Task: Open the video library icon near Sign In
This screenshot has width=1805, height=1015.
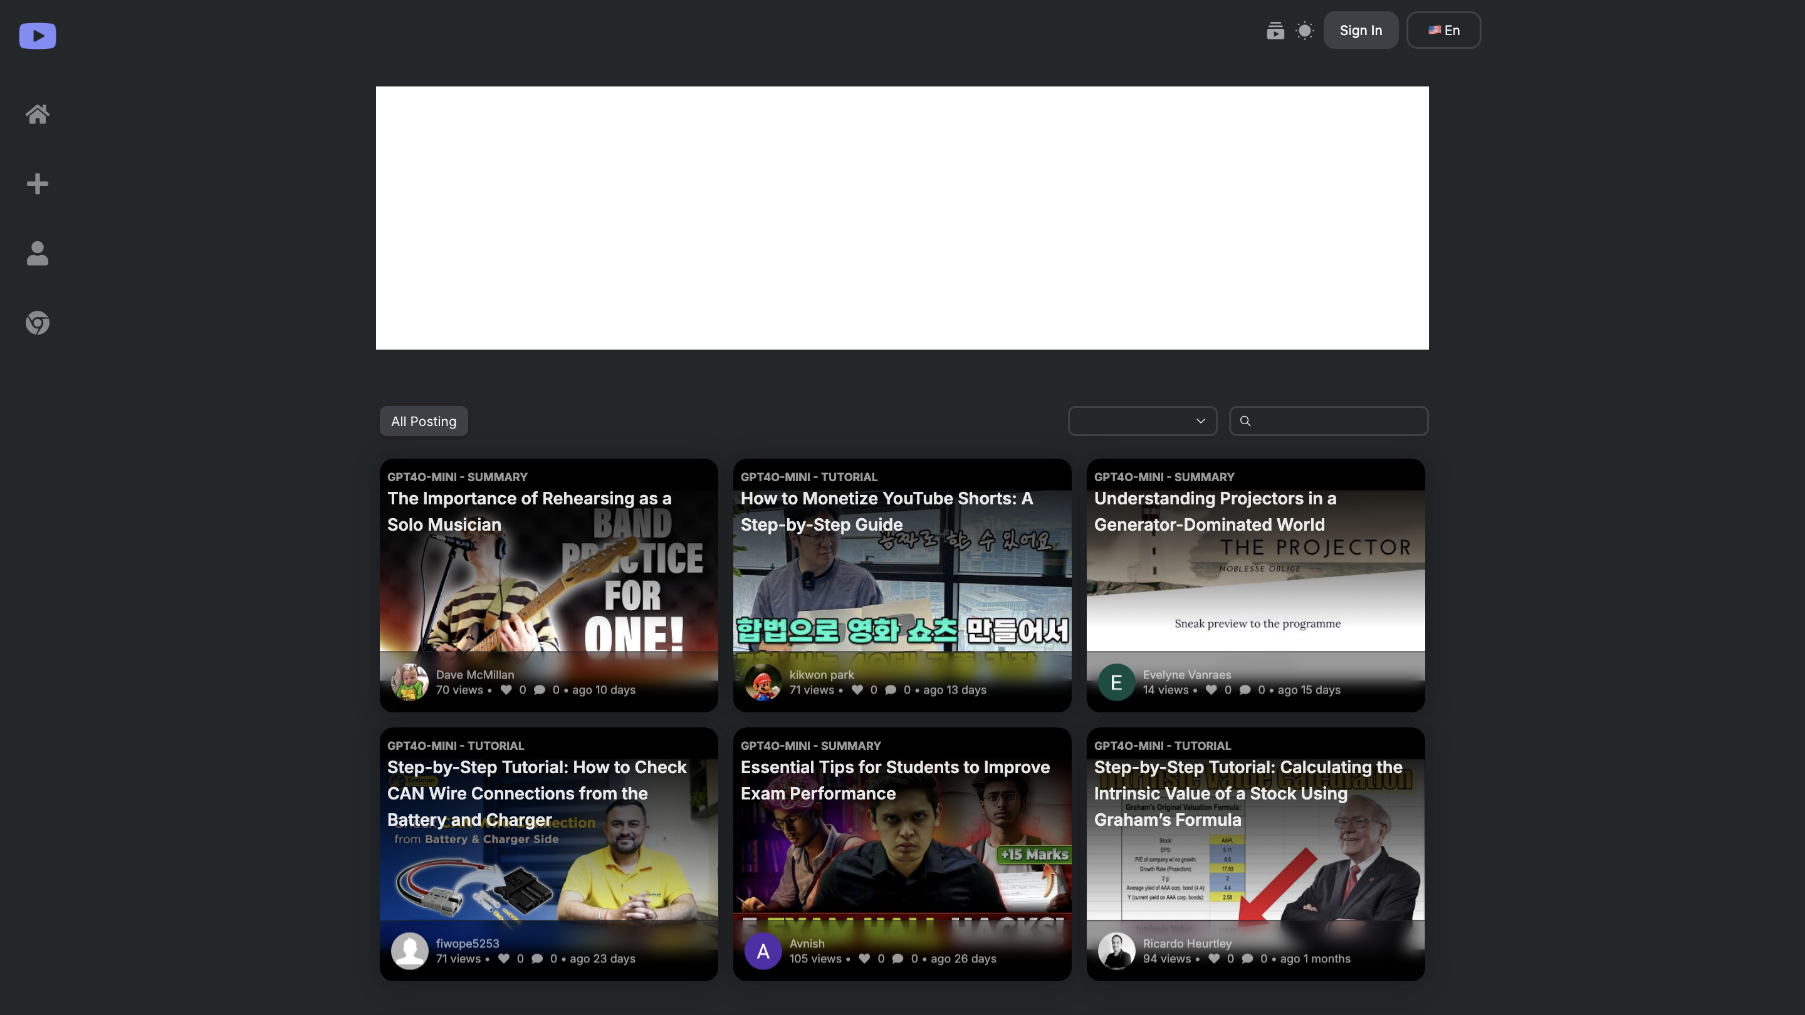Action: click(1275, 30)
